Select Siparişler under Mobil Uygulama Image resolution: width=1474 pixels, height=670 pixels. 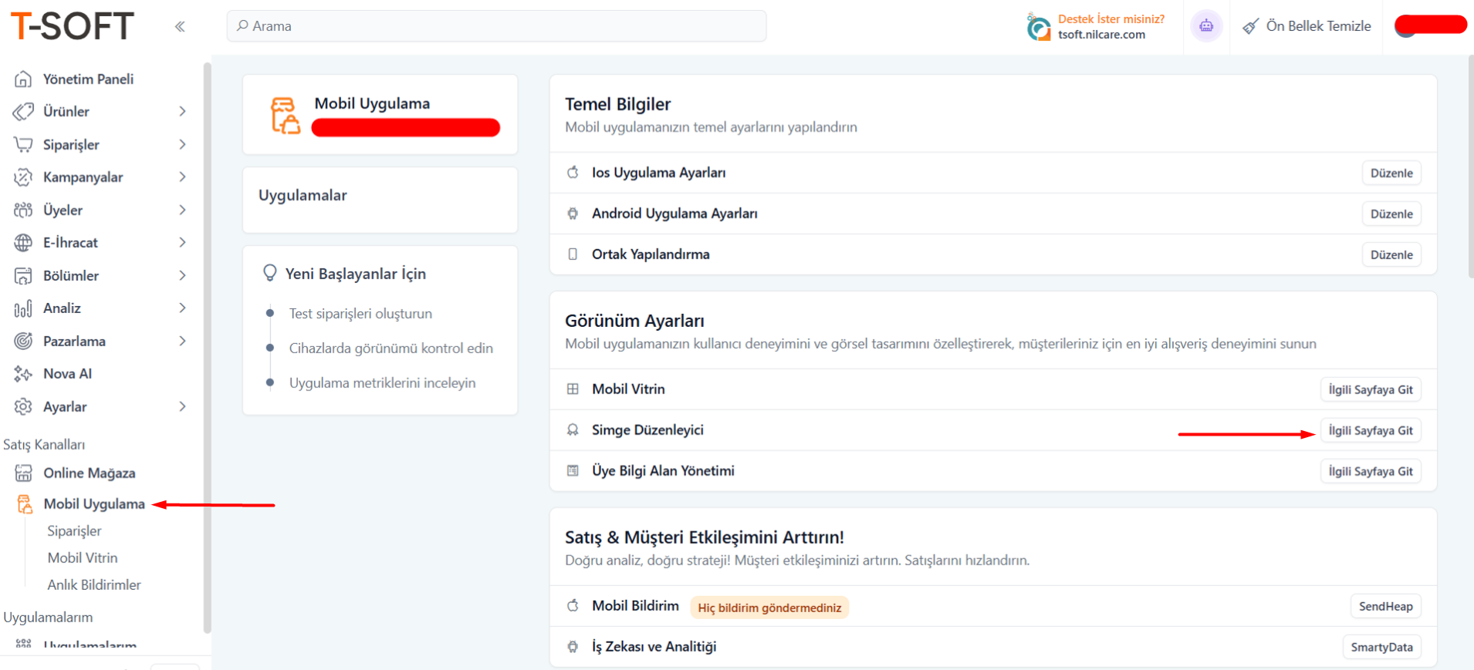[74, 531]
